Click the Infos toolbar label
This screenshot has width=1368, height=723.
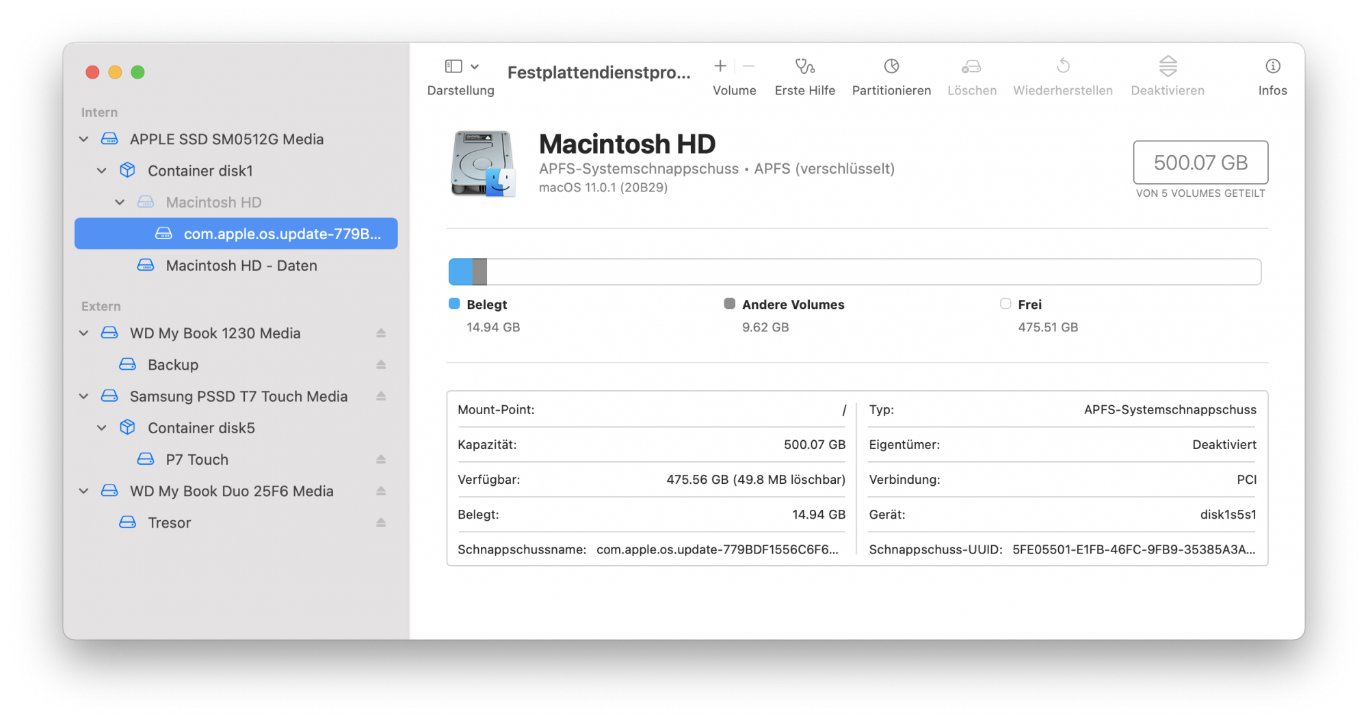1272,91
